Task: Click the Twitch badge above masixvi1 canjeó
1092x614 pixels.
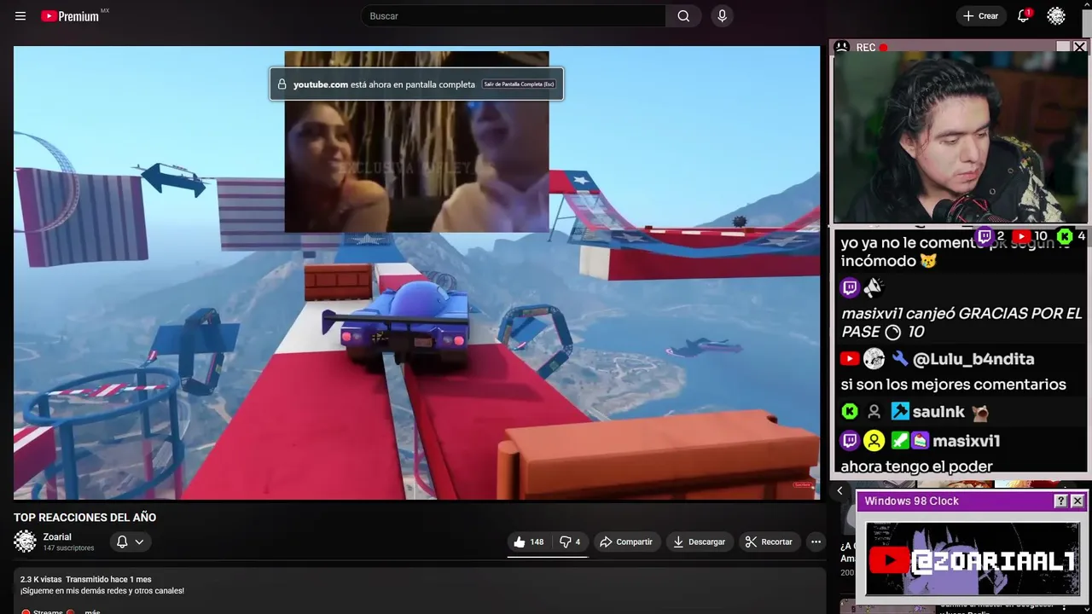Action: point(850,287)
